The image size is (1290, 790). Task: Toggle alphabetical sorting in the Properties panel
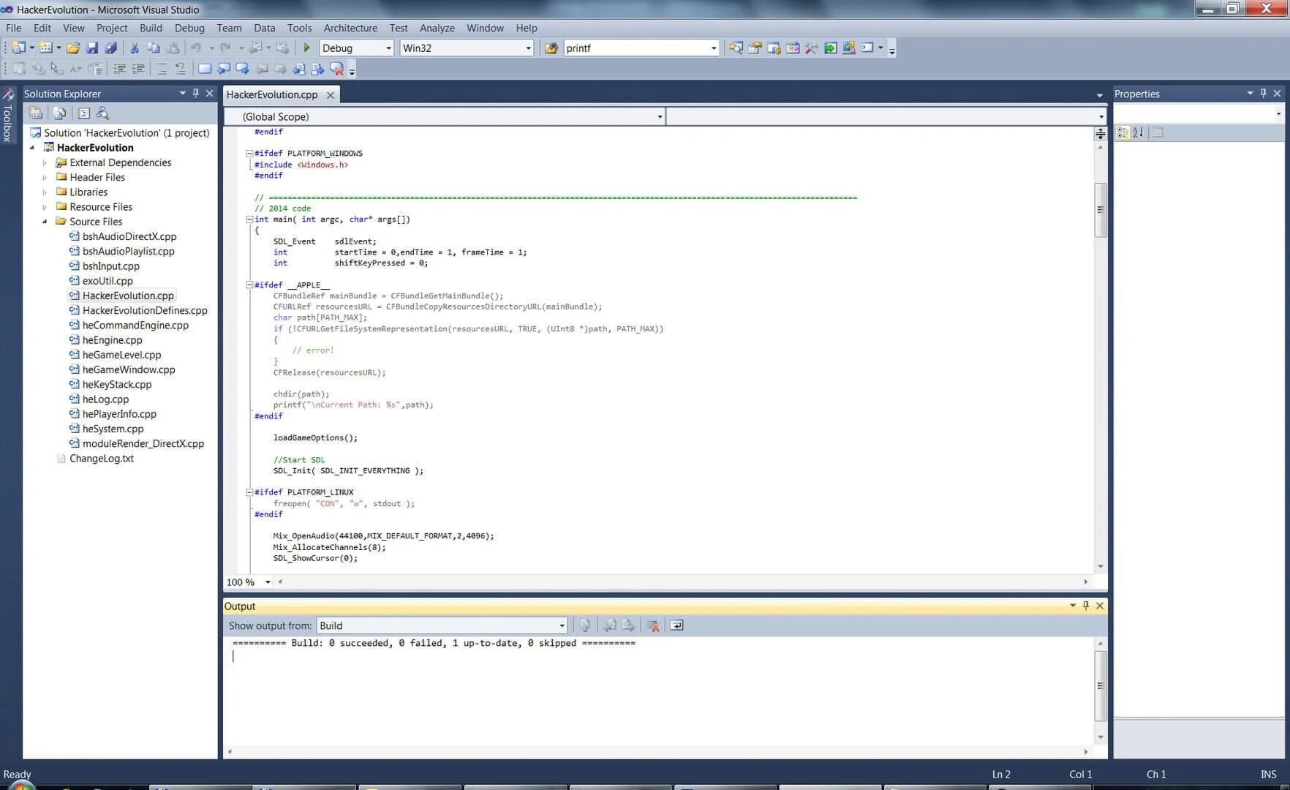(1139, 132)
